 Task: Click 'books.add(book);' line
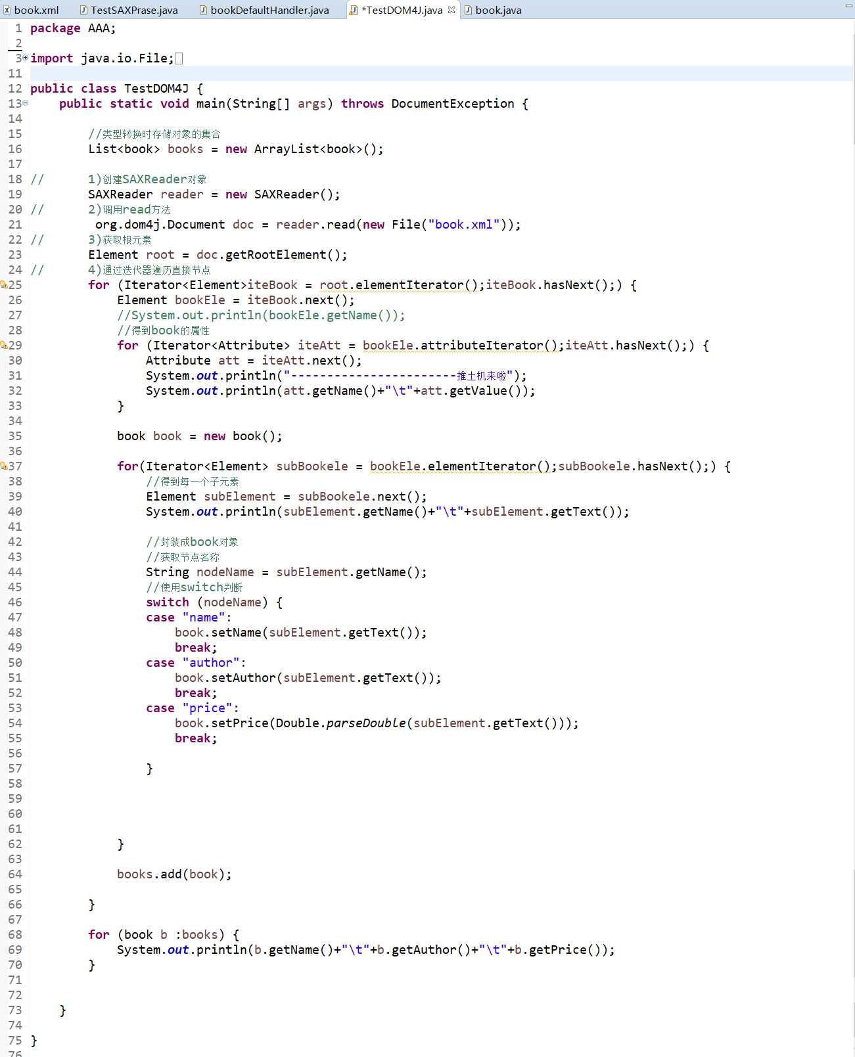[x=175, y=874]
